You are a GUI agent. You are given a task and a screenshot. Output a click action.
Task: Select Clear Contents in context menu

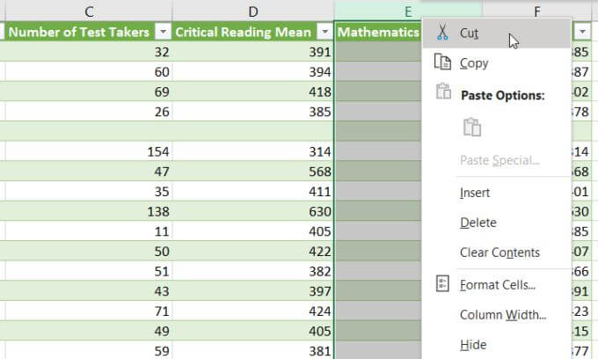pyautogui.click(x=500, y=253)
